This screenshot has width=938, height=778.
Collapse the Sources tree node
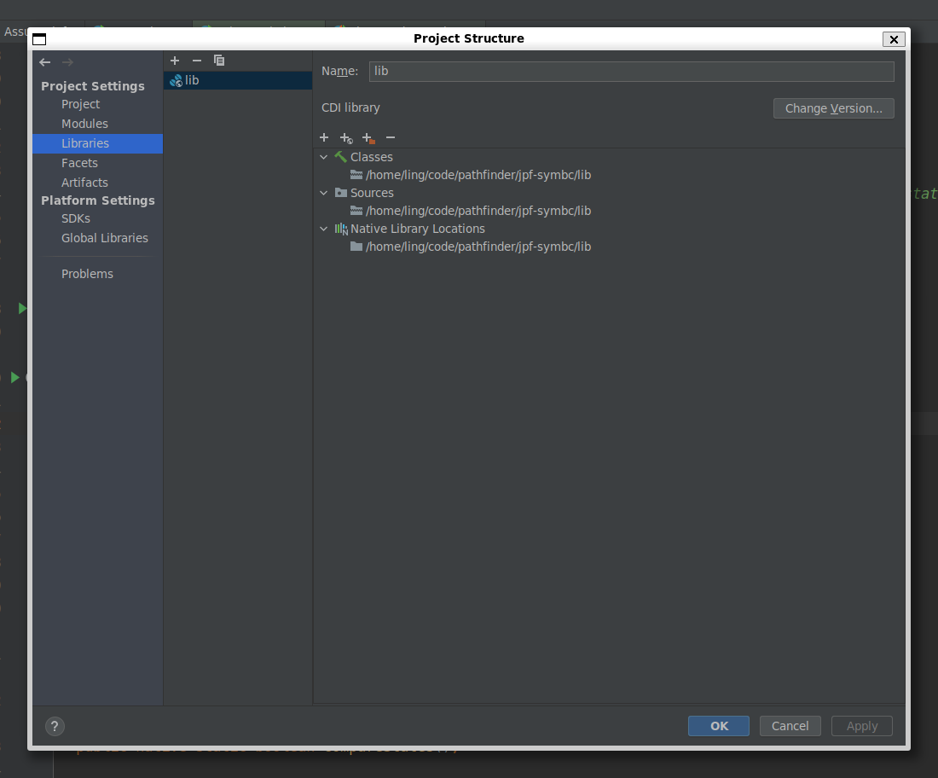pyautogui.click(x=324, y=193)
